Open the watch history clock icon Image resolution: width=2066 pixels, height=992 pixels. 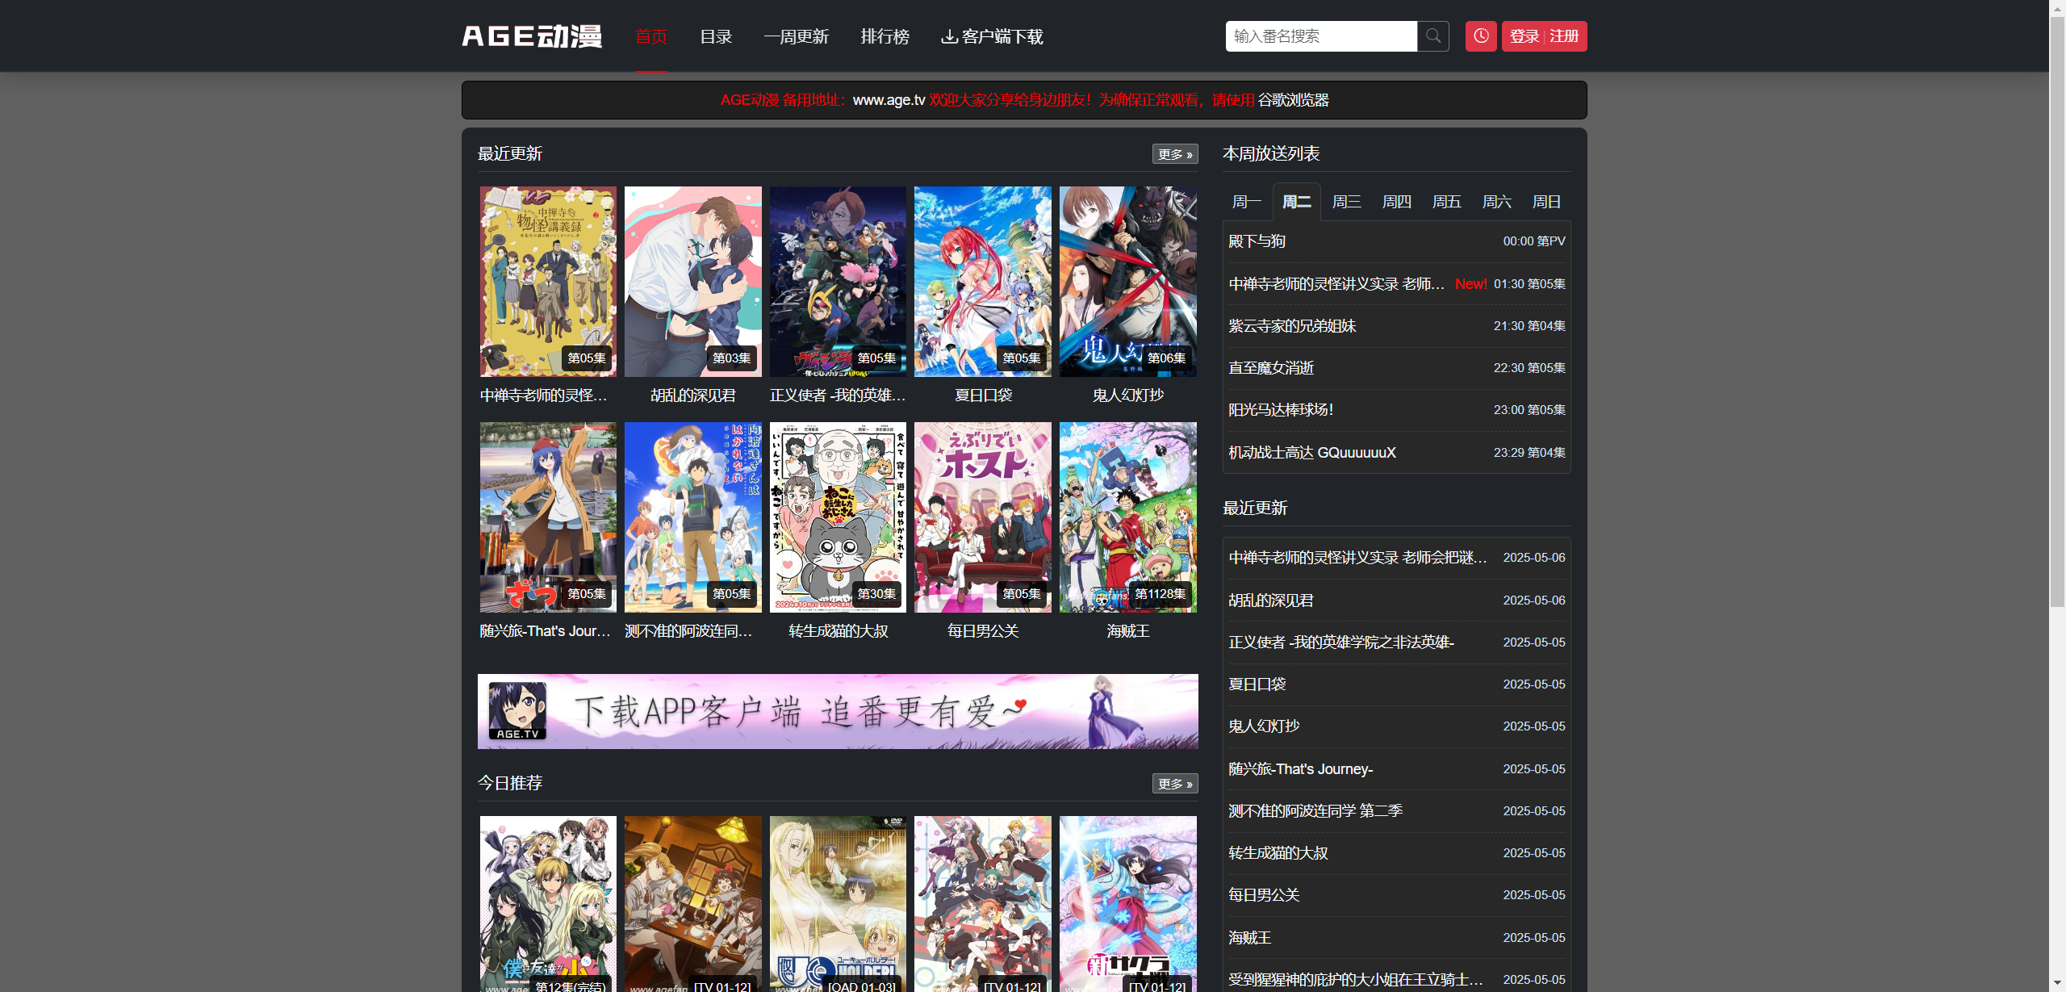pyautogui.click(x=1481, y=36)
